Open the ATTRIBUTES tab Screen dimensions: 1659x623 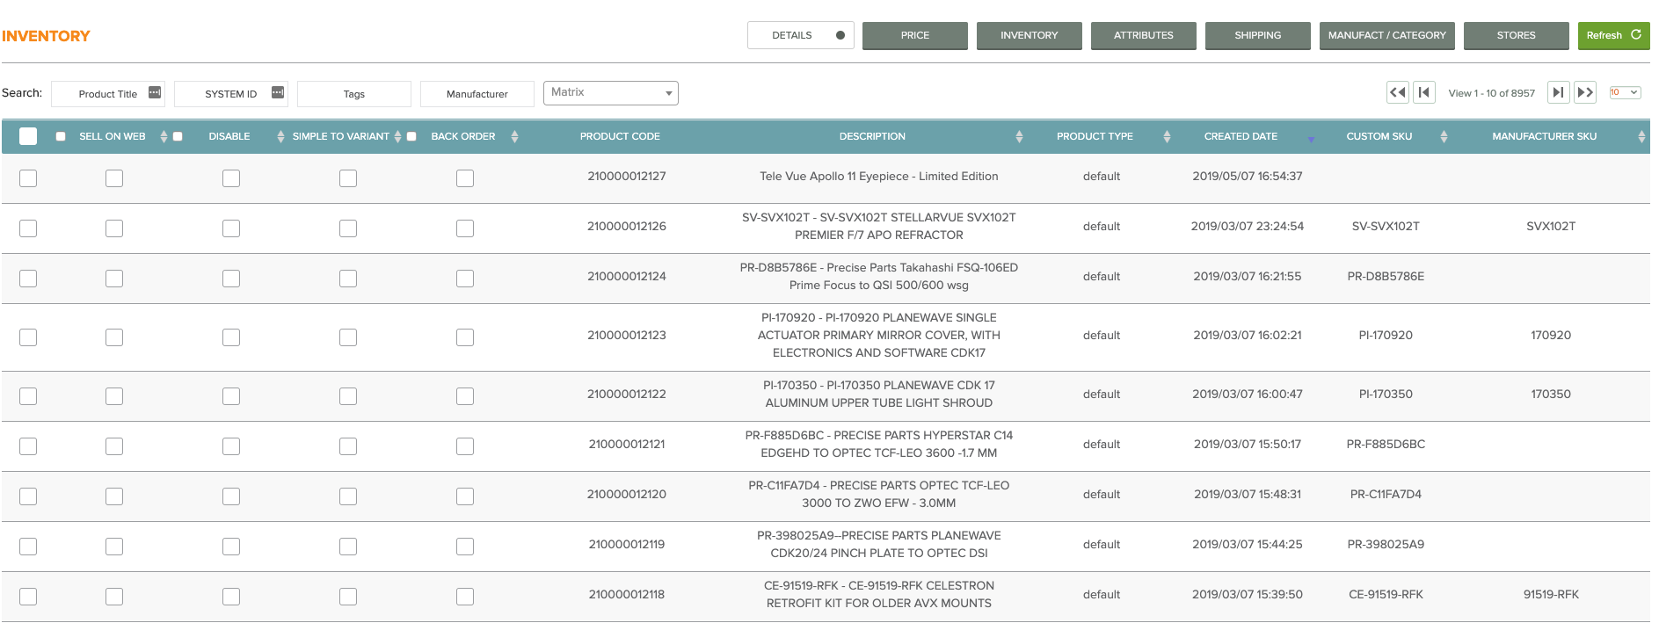[x=1143, y=35]
